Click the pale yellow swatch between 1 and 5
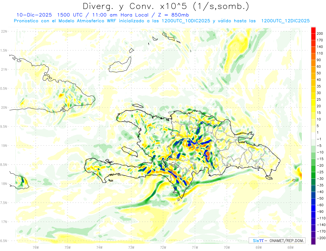This screenshot has height=251, width=326. coord(313,129)
